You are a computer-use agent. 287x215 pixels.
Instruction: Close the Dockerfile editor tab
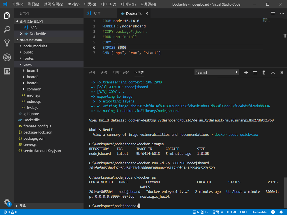tap(147, 13)
